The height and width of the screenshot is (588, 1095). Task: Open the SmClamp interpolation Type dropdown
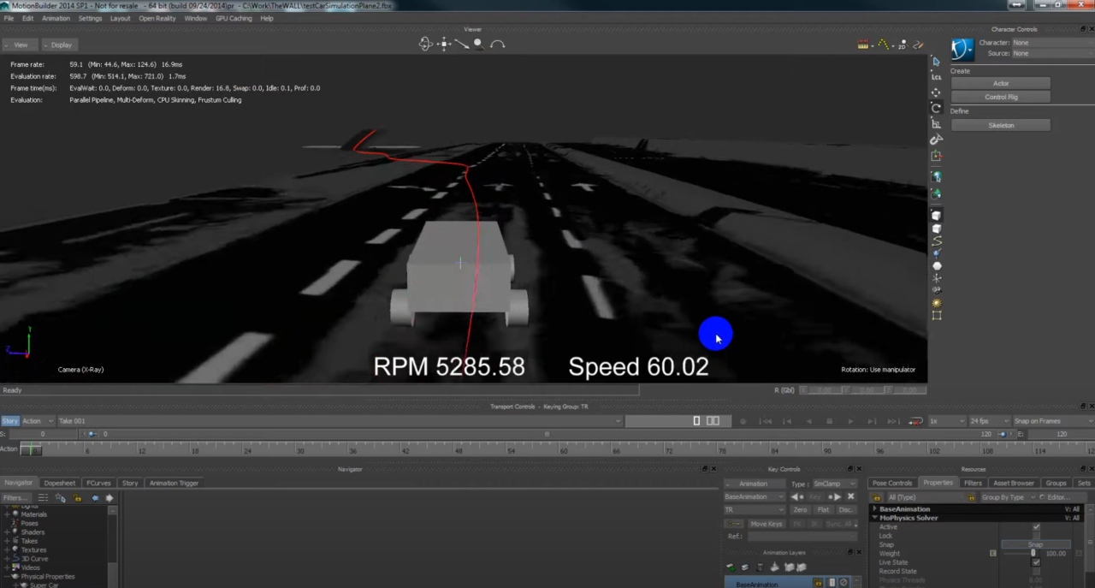point(835,484)
